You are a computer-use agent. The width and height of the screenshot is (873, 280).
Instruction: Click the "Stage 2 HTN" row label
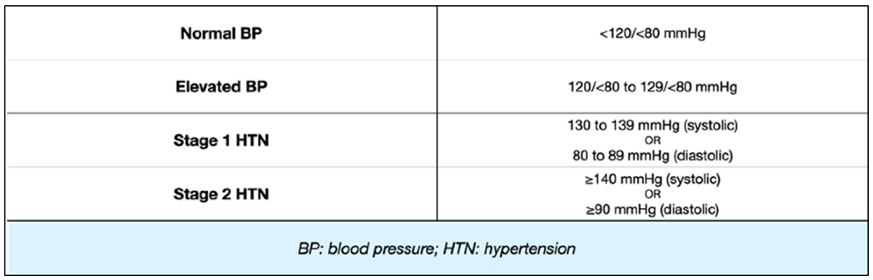pos(221,194)
